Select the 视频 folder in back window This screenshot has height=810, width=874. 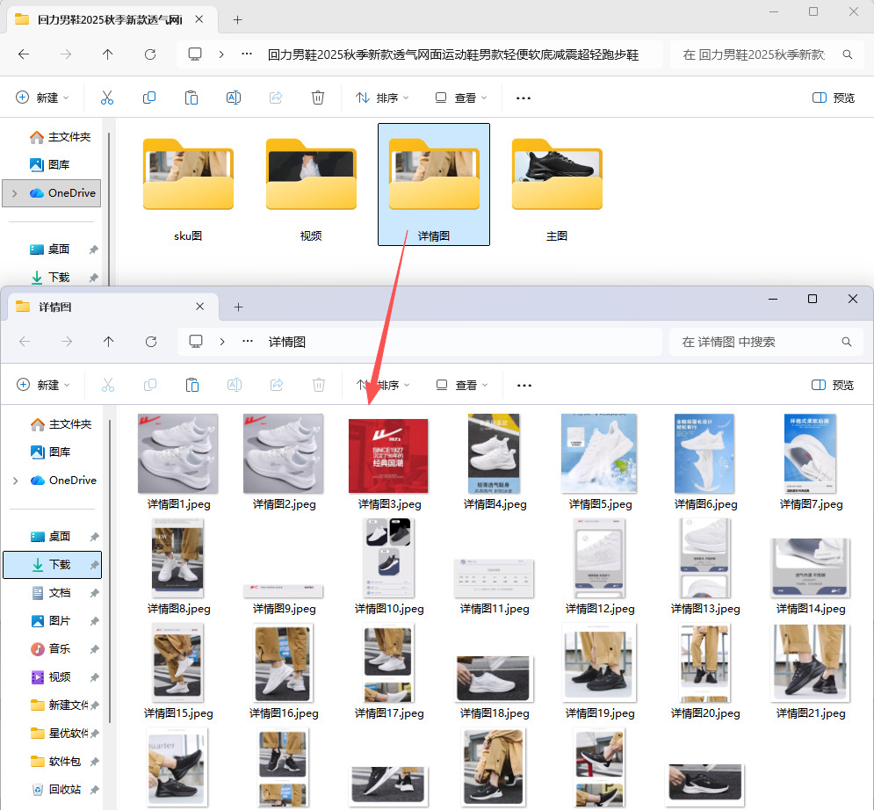coord(311,184)
